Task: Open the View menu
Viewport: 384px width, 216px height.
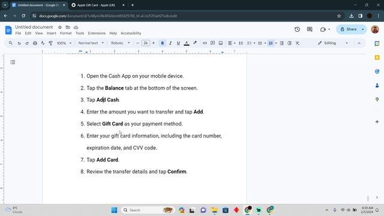Action: coord(38,33)
